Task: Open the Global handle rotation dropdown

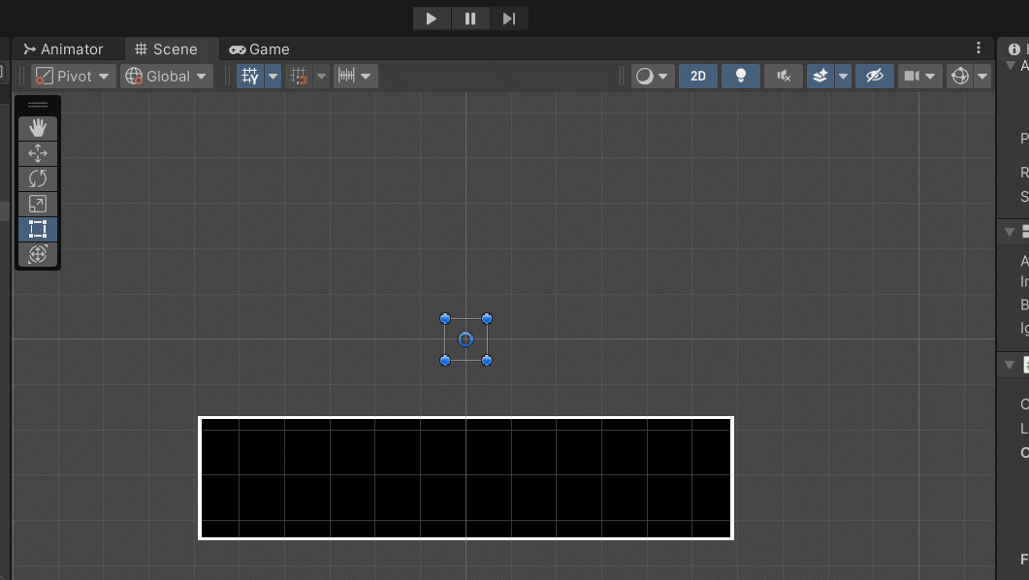Action: coord(166,77)
